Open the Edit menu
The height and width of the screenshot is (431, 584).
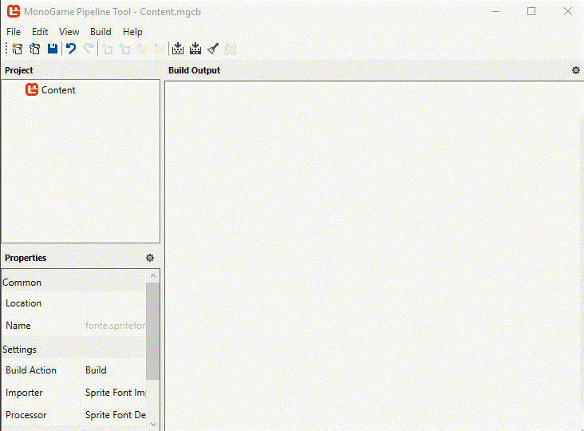coord(40,32)
